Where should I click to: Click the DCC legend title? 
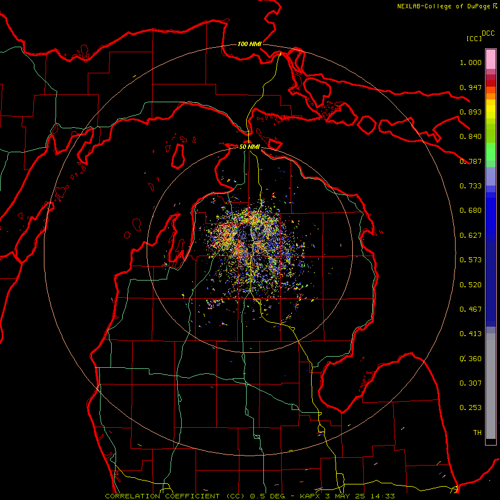click(x=488, y=33)
